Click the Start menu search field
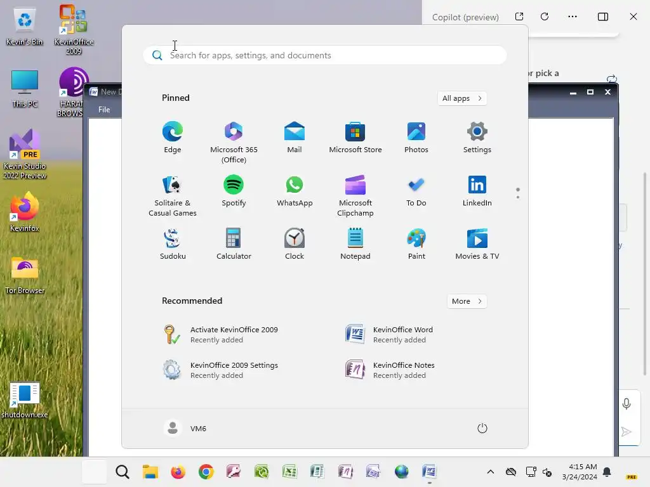 pos(325,55)
